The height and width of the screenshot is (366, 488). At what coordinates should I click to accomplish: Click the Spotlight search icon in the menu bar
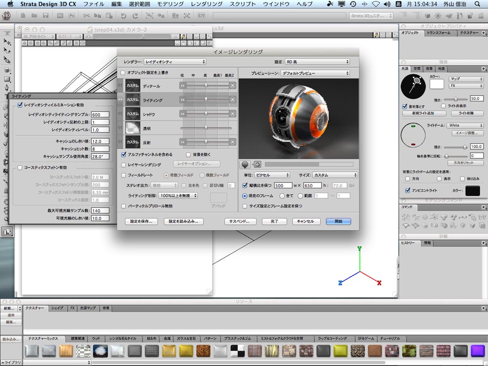(x=477, y=4)
